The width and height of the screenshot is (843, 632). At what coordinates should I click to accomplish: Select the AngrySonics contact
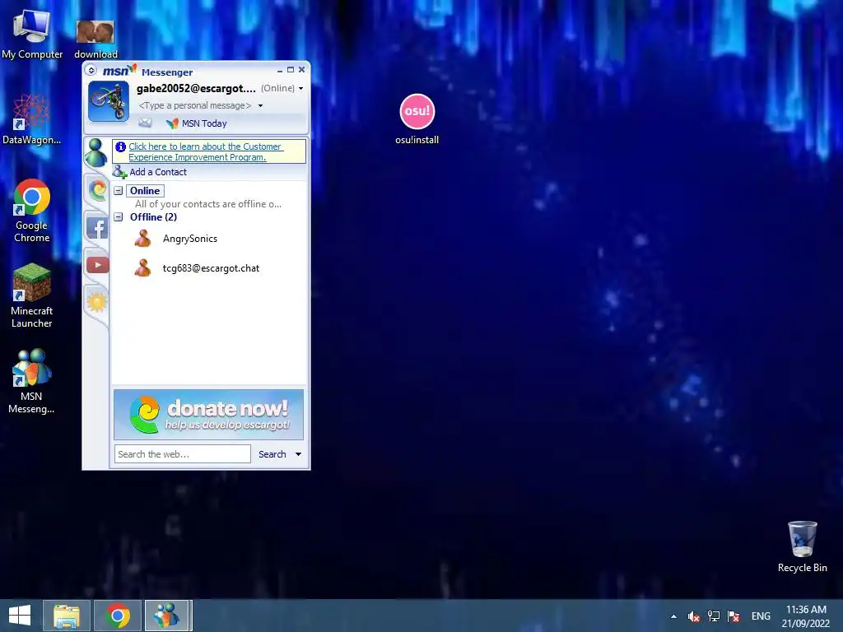190,239
